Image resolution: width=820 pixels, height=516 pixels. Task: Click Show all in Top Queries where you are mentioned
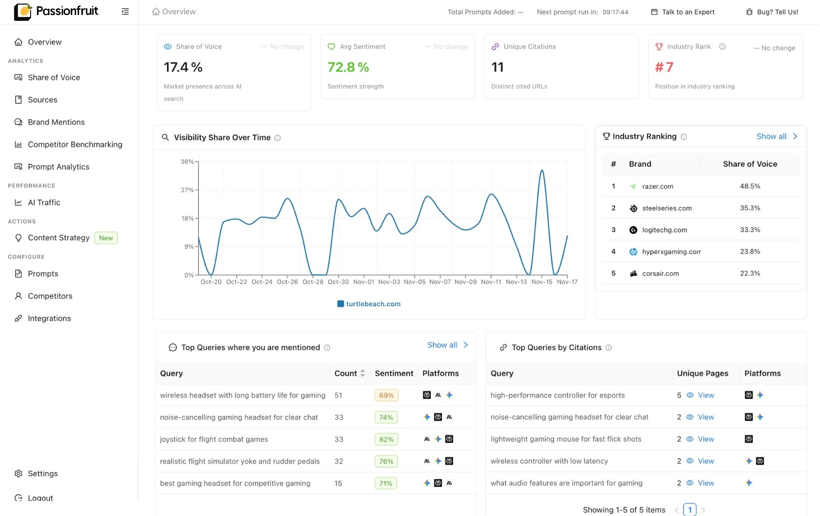tap(442, 345)
